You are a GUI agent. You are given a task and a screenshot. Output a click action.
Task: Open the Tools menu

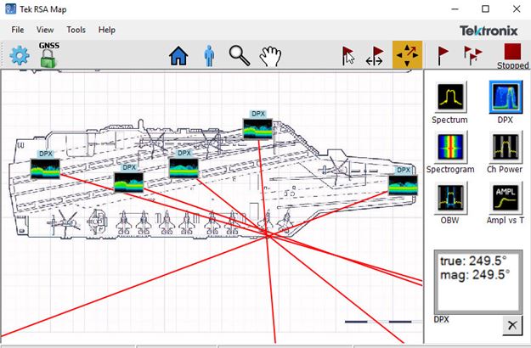point(76,30)
